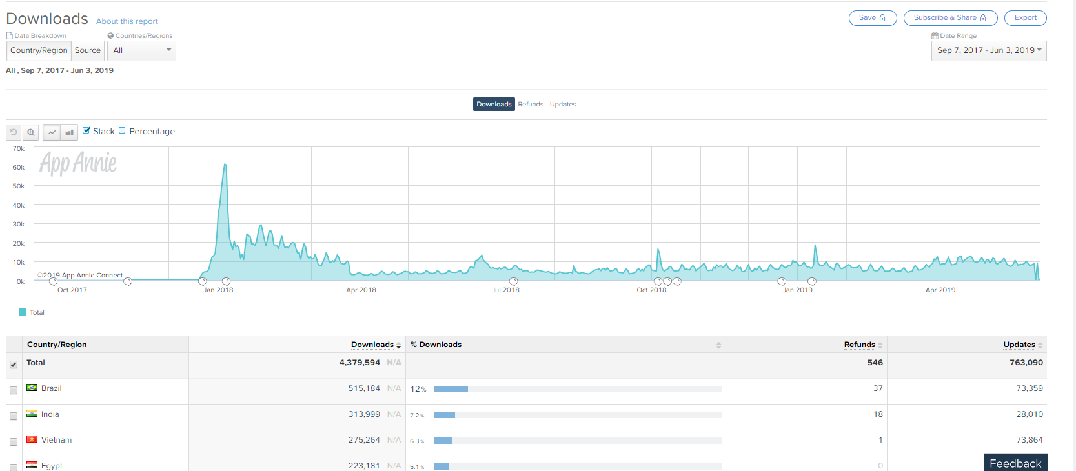The image size is (1076, 471).
Task: Open the Date Range dropdown
Action: coord(988,50)
